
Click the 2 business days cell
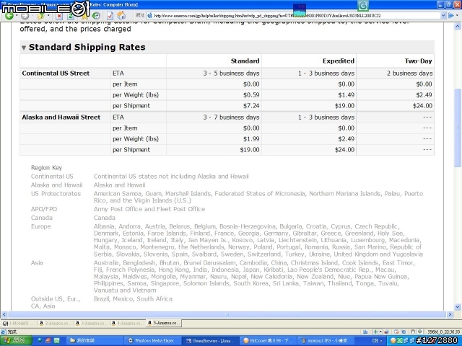click(x=409, y=74)
